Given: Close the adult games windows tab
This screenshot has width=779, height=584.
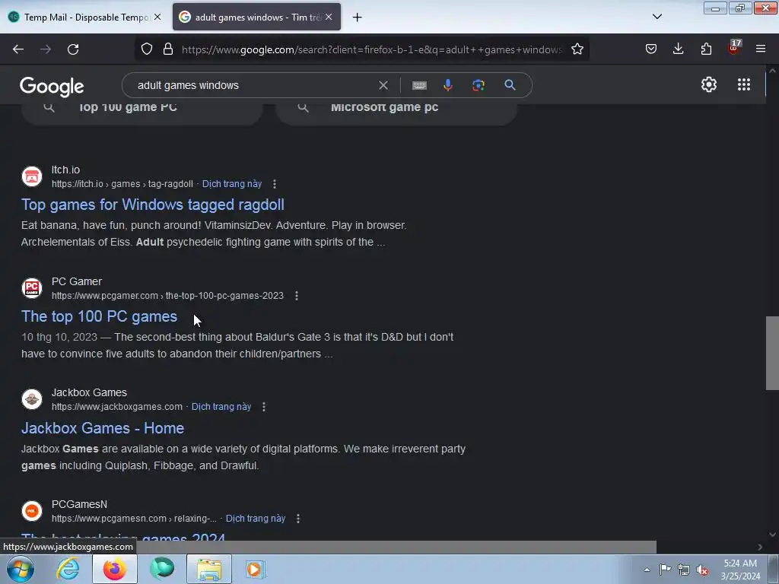Looking at the screenshot, I should click(329, 17).
